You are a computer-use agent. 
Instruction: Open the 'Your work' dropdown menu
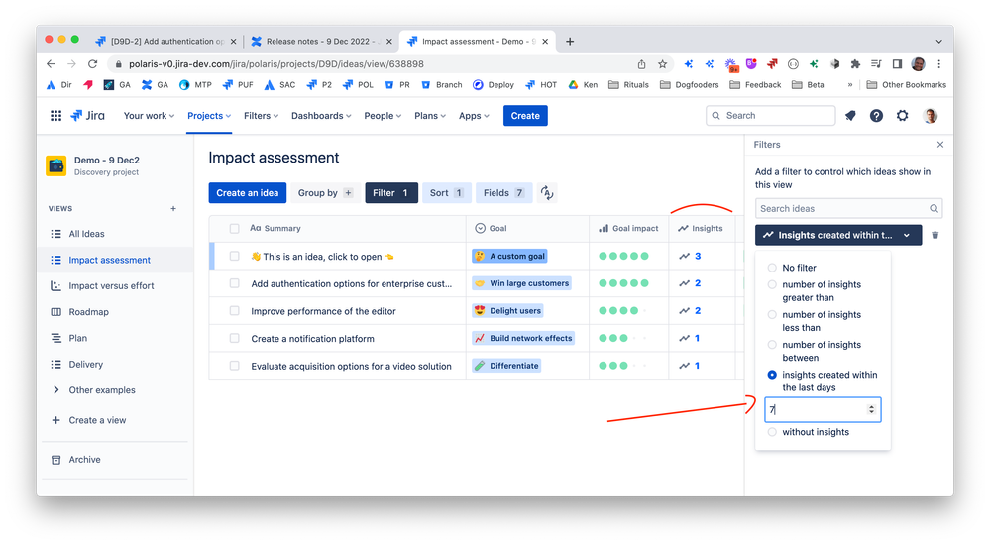point(149,116)
